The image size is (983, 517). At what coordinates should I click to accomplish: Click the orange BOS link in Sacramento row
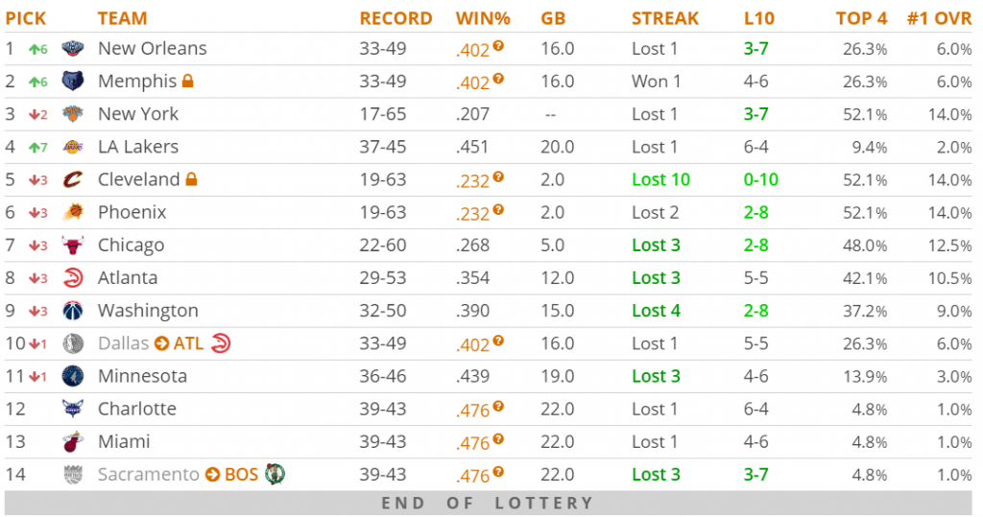pyautogui.click(x=241, y=474)
